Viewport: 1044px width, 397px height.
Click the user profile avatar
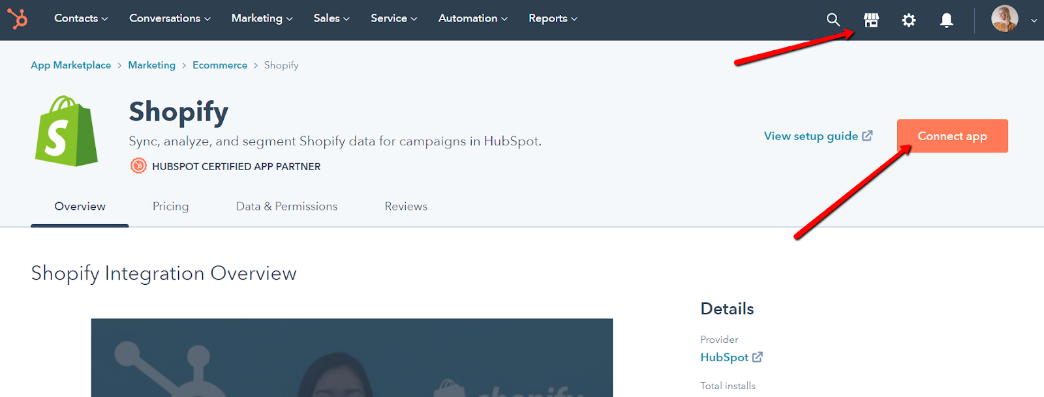pyautogui.click(x=1004, y=19)
